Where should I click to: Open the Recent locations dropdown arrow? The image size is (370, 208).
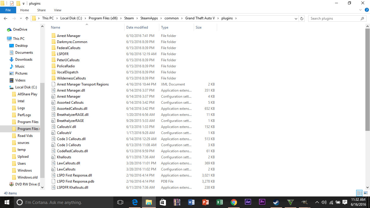[x=20, y=18]
